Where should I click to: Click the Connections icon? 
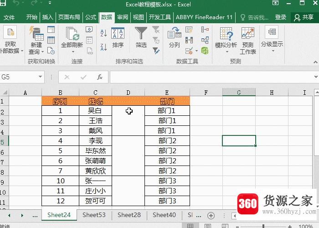point(89,30)
